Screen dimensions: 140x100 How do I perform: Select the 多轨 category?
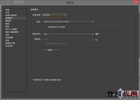click(x=16, y=35)
